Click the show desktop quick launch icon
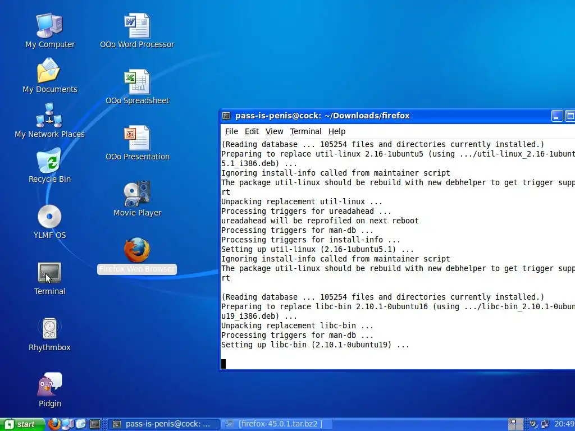 (x=68, y=424)
